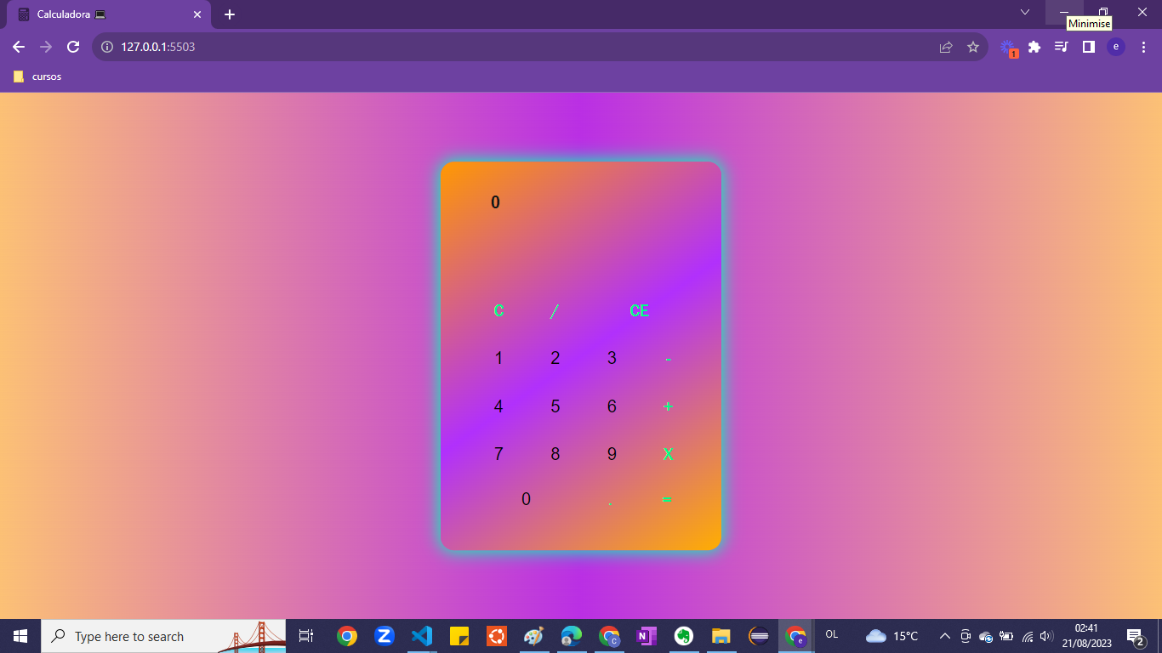Open the cursos bookmarks folder
The image size is (1162, 653).
coord(37,77)
